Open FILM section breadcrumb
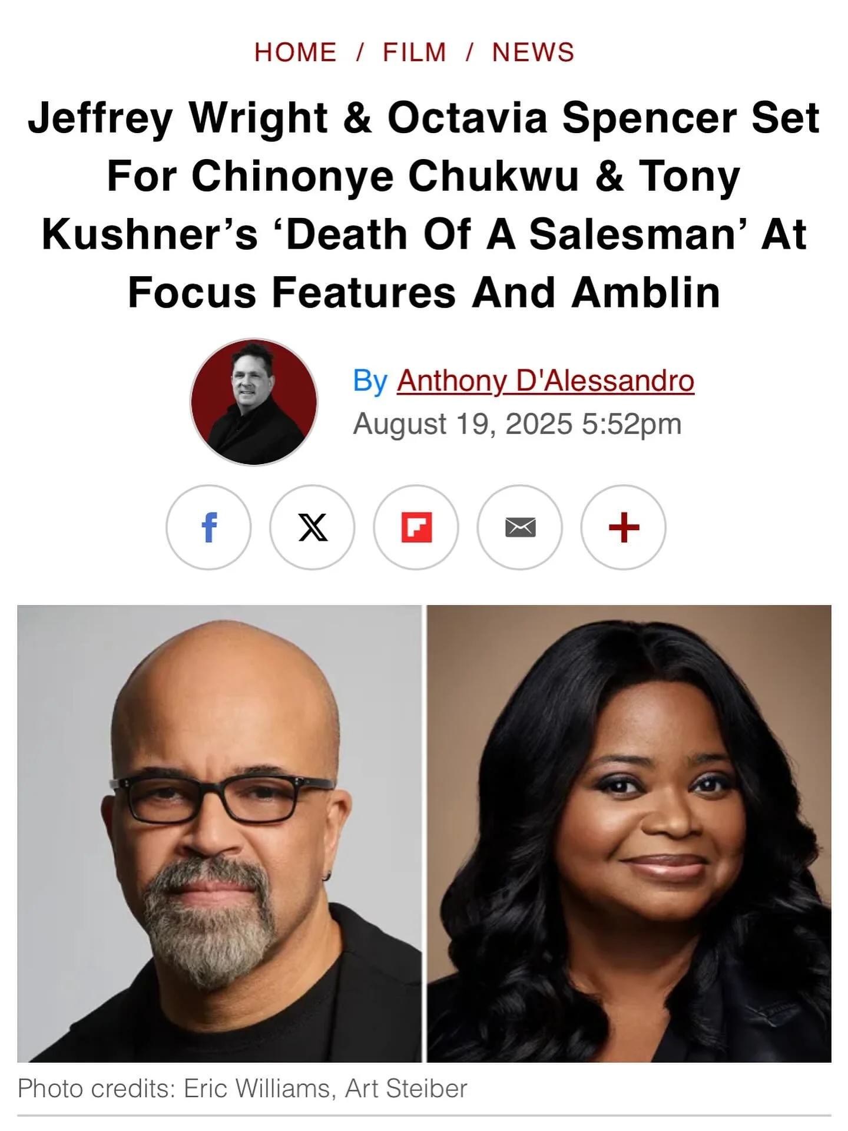 click(415, 52)
